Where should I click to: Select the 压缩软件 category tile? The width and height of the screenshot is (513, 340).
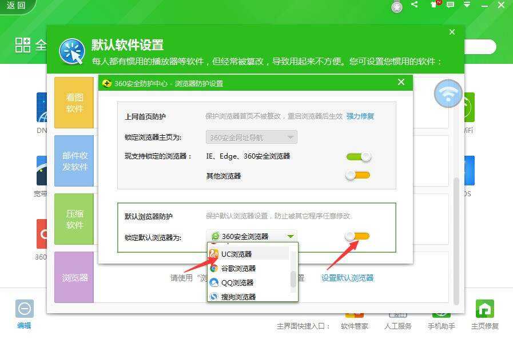pos(74,219)
